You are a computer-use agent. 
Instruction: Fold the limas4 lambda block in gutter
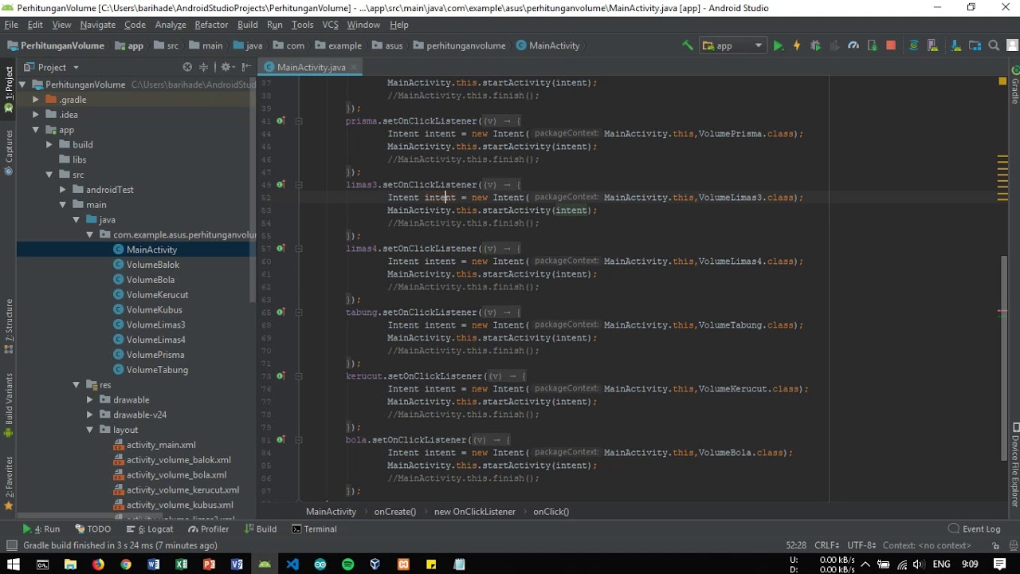(299, 249)
